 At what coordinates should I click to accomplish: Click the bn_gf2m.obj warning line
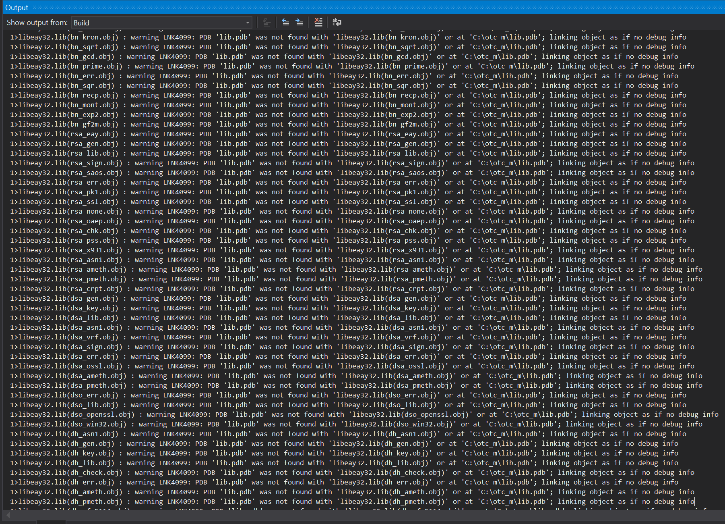[x=348, y=124]
